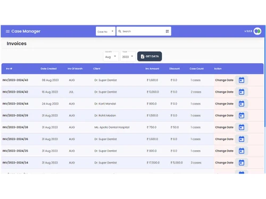This screenshot has width=266, height=199.
Task: Click amount ₹ 5,050.0
Action: pos(153,92)
